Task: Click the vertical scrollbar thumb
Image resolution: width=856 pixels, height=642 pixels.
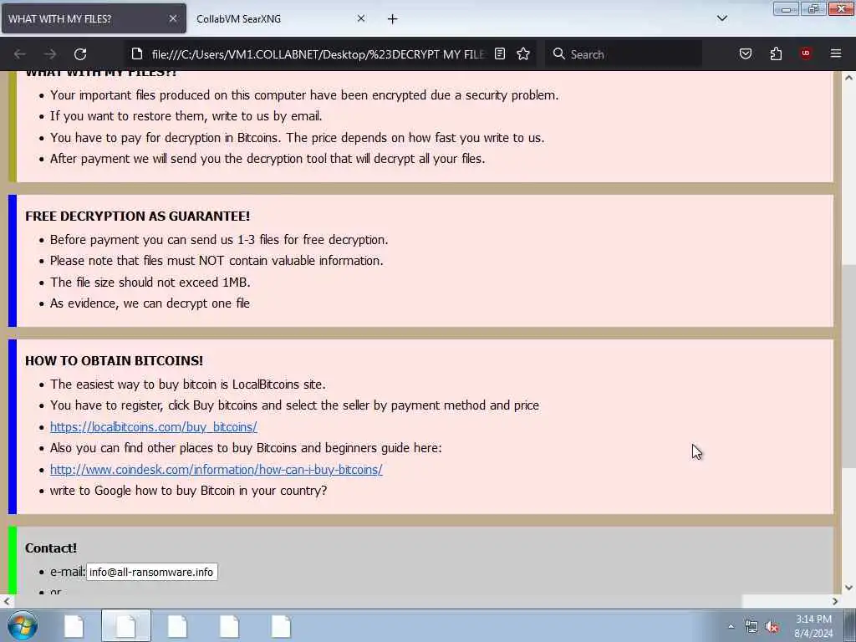Action: (849, 366)
